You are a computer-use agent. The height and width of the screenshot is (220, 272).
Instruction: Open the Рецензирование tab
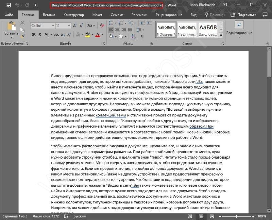169,15
